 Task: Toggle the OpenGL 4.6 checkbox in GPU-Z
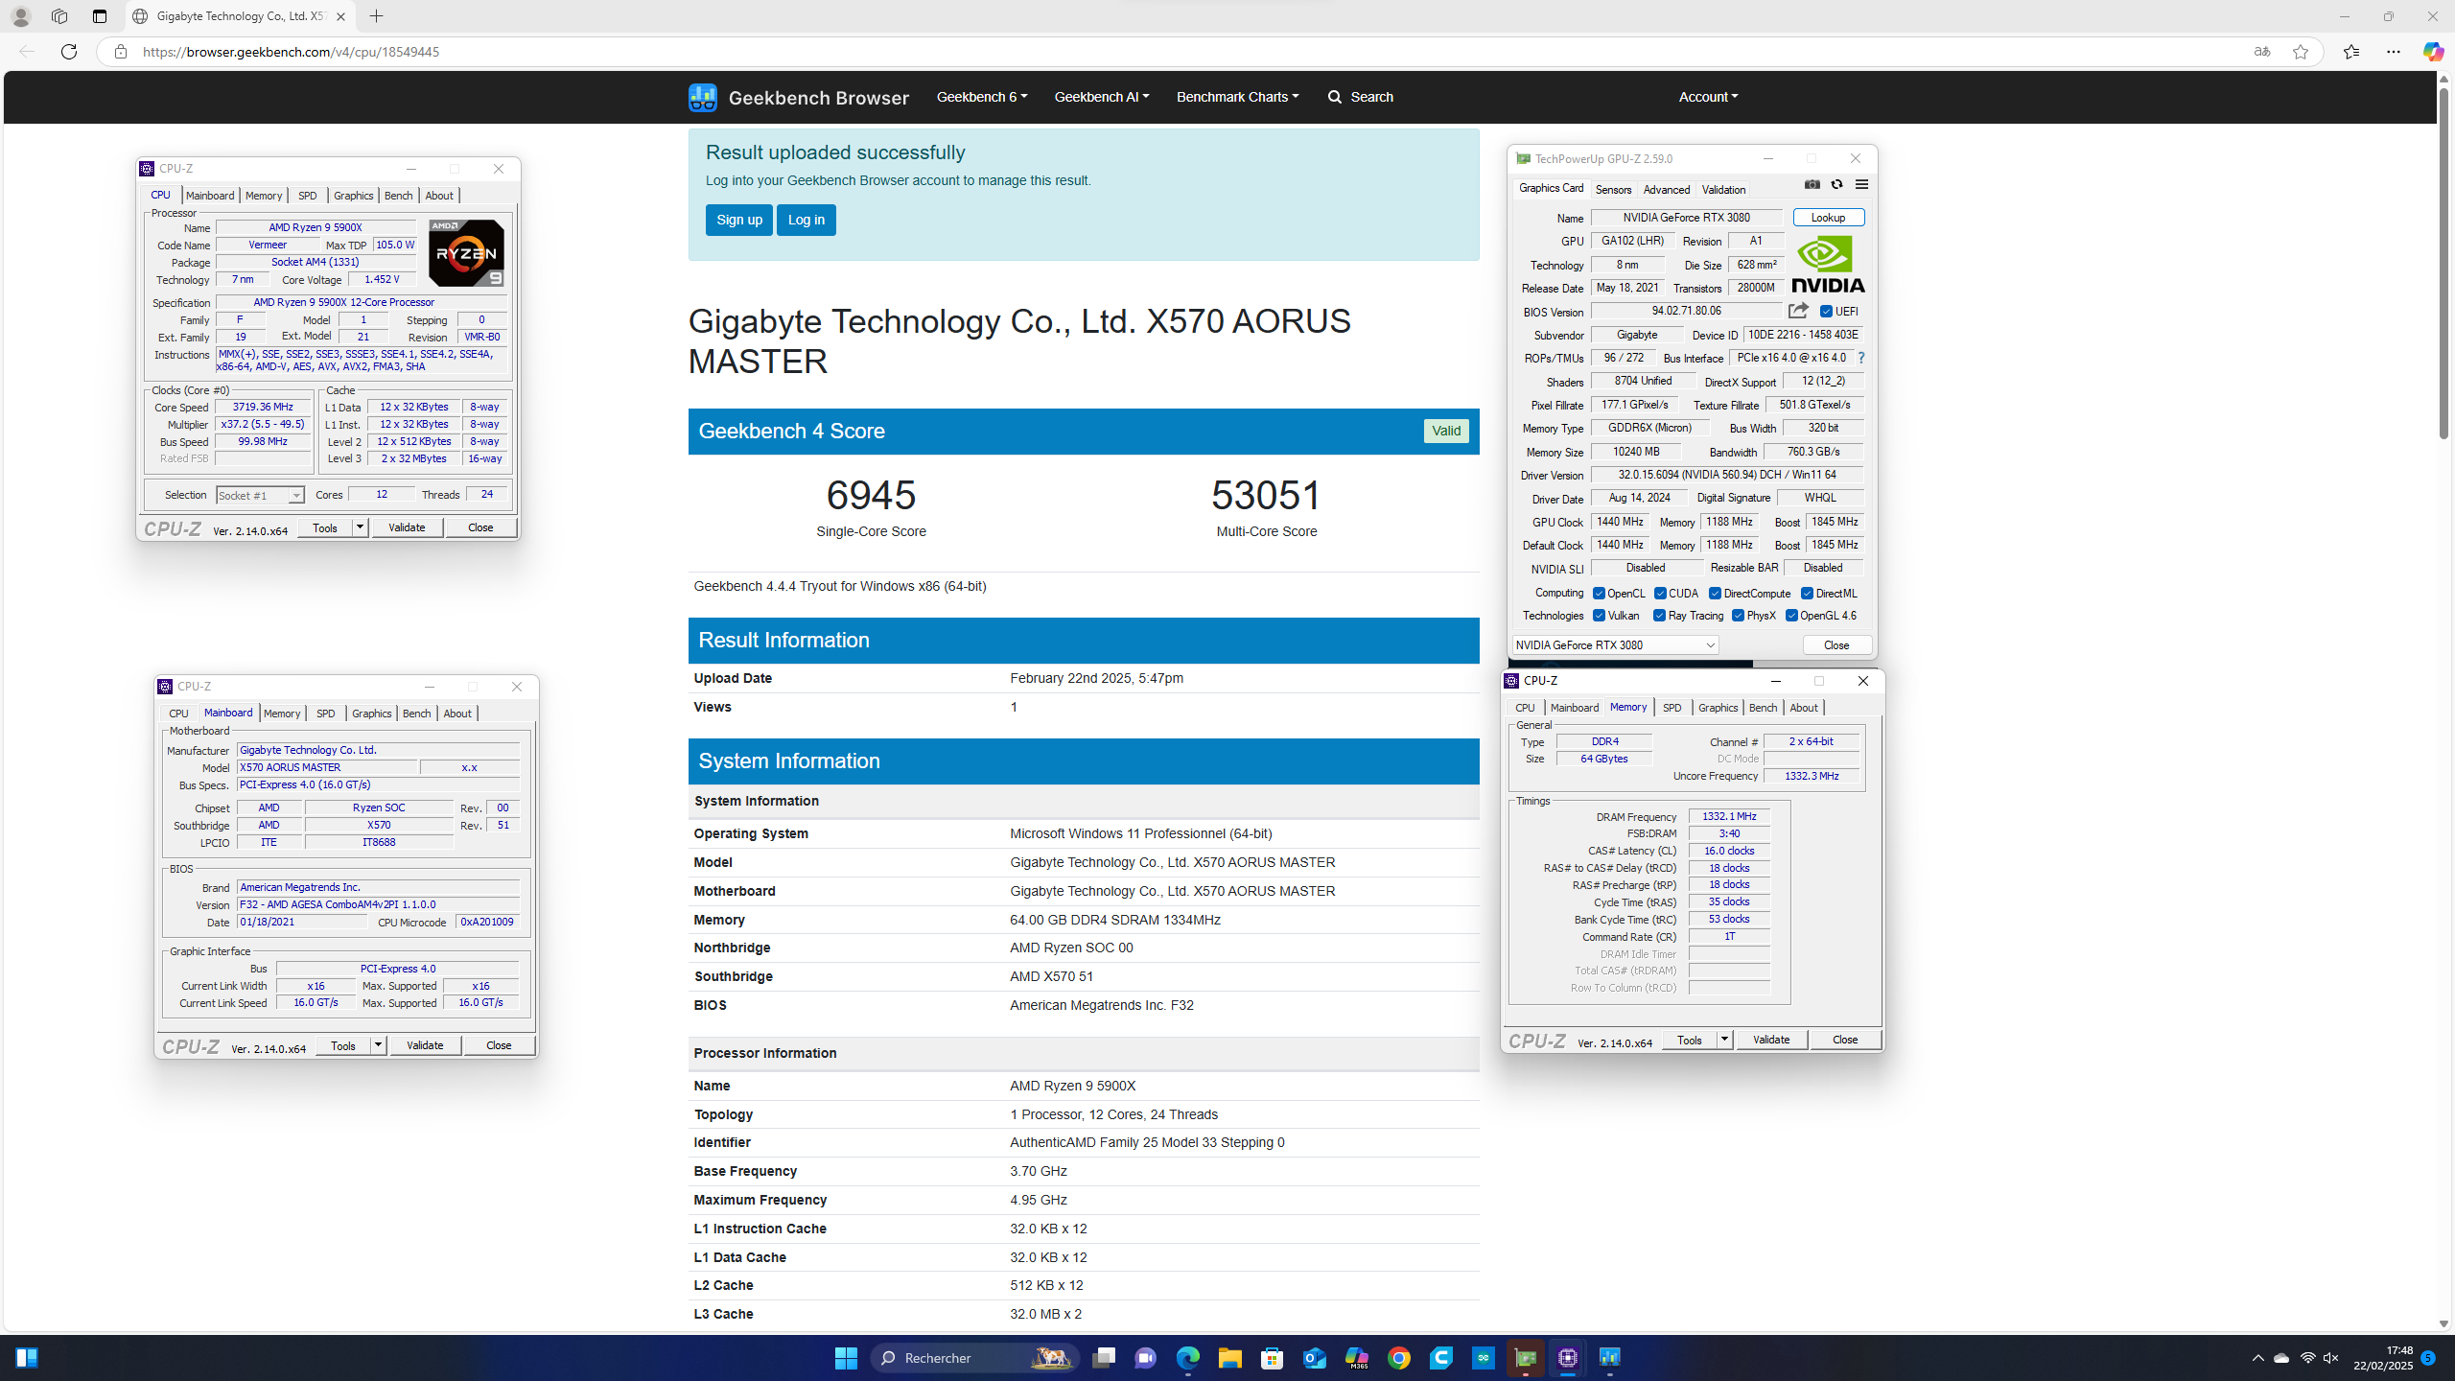click(1791, 616)
